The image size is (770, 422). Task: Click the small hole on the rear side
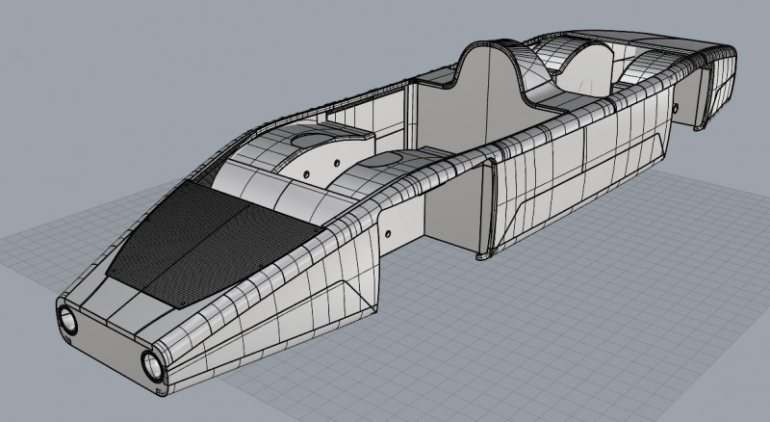pyautogui.click(x=675, y=105)
